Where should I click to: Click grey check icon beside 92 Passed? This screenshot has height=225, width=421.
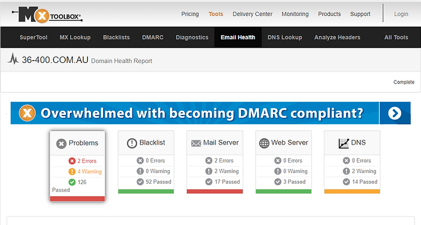click(x=140, y=182)
